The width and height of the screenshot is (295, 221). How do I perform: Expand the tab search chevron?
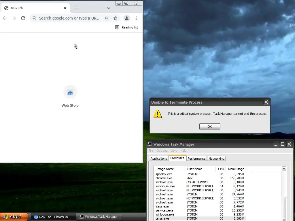(x=109, y=8)
